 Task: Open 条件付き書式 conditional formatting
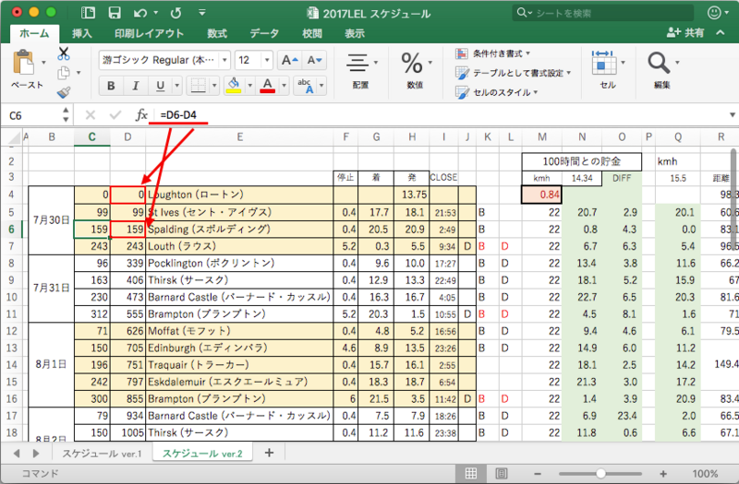pos(492,53)
